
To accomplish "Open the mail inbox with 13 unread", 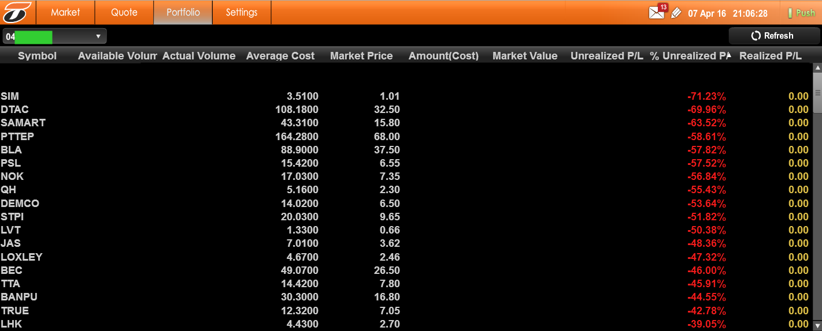I will (x=658, y=12).
